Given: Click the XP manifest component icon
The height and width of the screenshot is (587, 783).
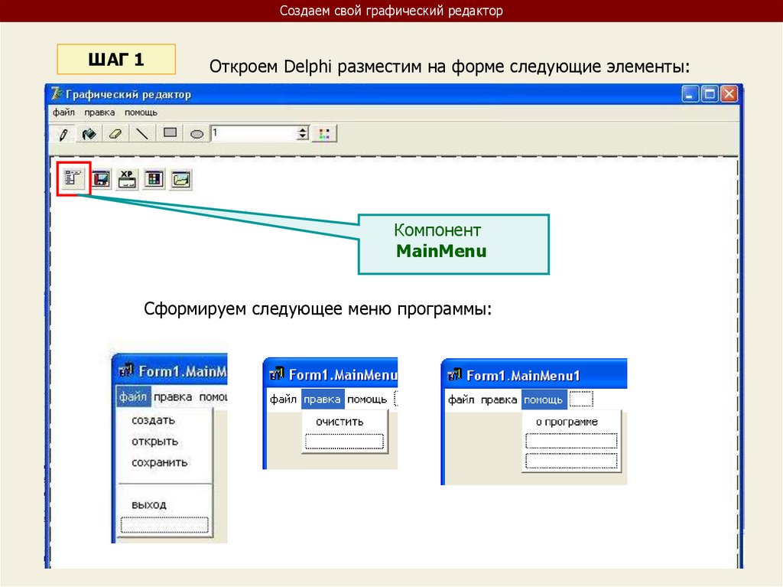Looking at the screenshot, I should [x=127, y=179].
